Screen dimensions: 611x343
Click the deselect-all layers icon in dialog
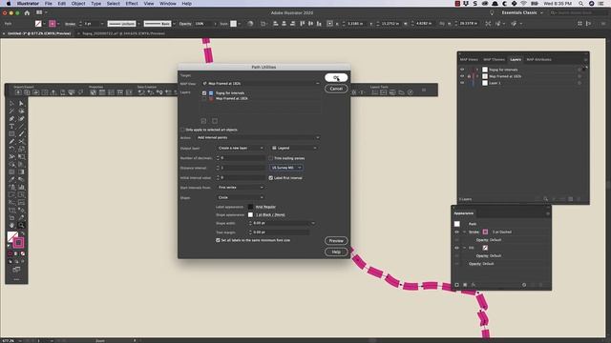click(x=215, y=121)
